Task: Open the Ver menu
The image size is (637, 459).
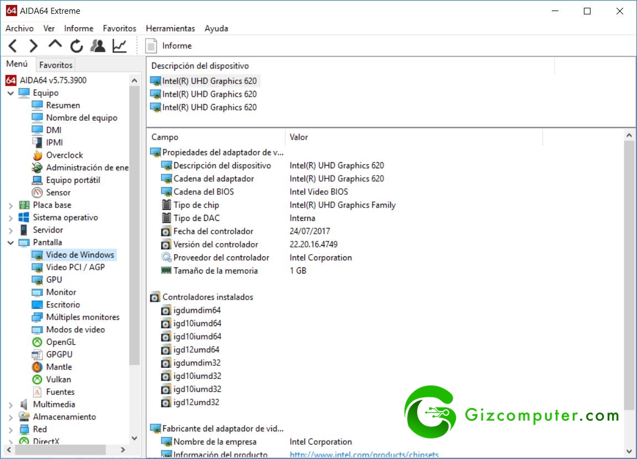Action: pos(49,28)
